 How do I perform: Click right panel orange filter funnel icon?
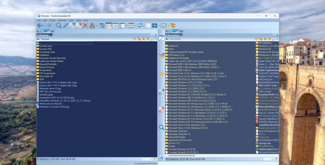coord(276,159)
